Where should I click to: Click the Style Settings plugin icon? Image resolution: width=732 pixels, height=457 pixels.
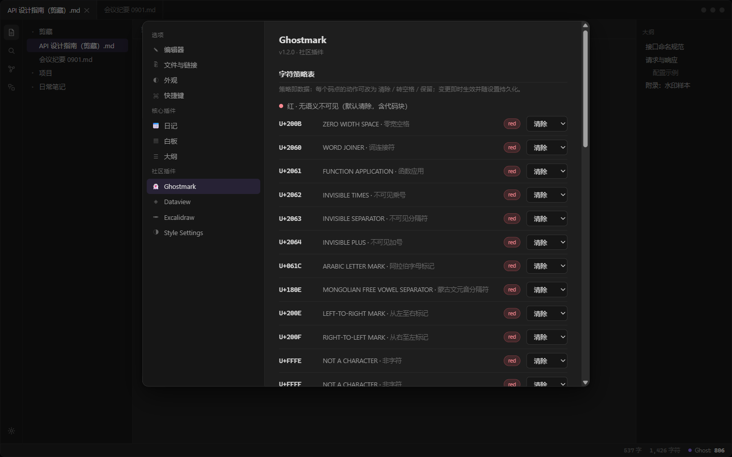(156, 233)
